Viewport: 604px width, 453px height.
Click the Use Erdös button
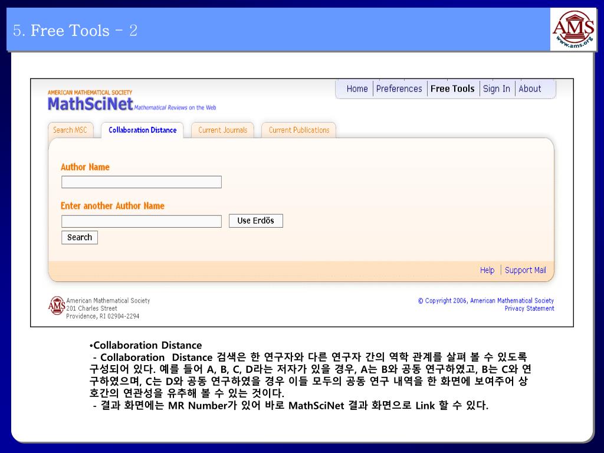256,221
